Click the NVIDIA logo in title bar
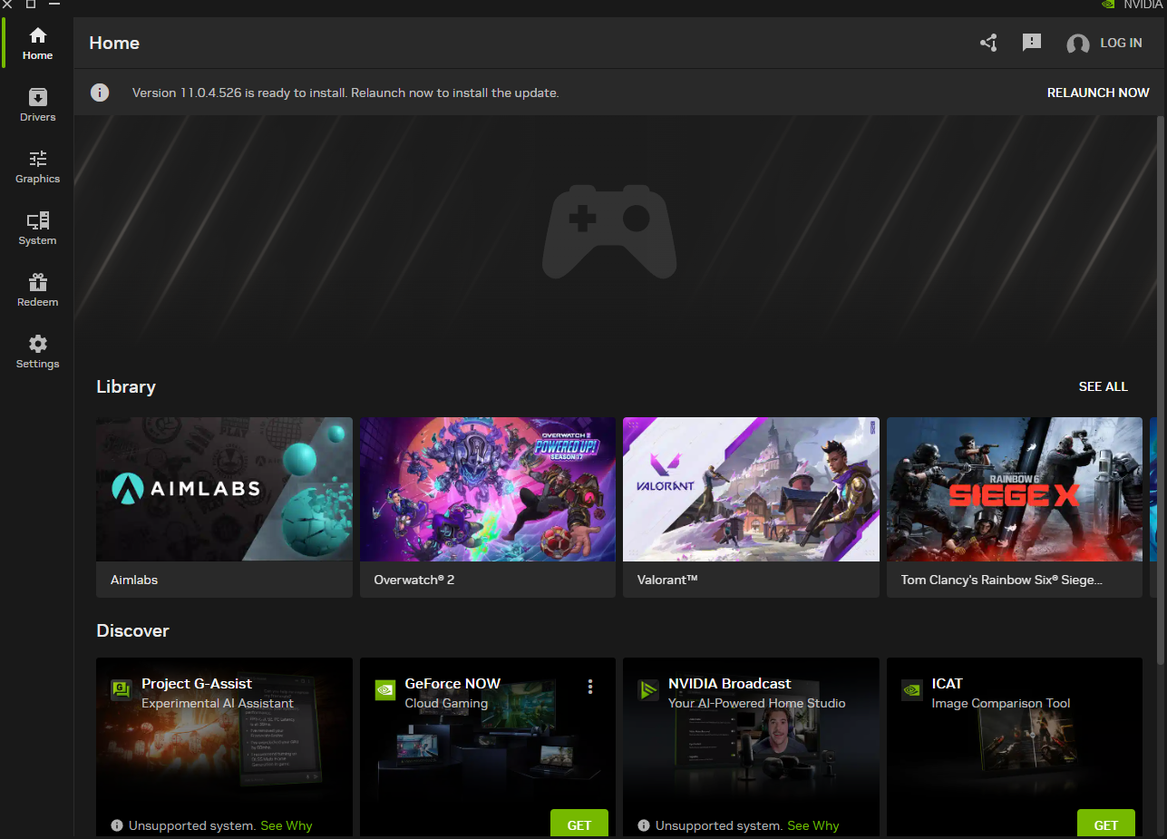The image size is (1167, 839). tap(1108, 5)
